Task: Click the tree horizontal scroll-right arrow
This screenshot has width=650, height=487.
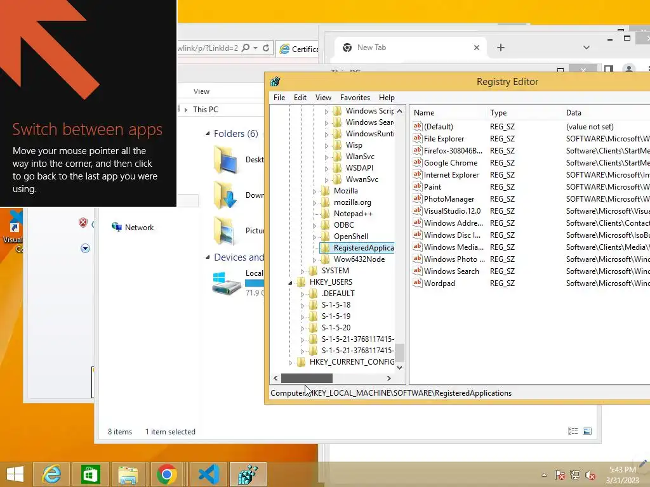Action: [389, 378]
